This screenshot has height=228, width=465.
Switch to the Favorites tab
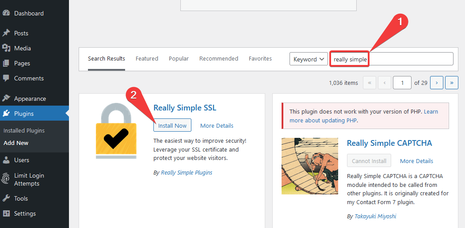260,59
